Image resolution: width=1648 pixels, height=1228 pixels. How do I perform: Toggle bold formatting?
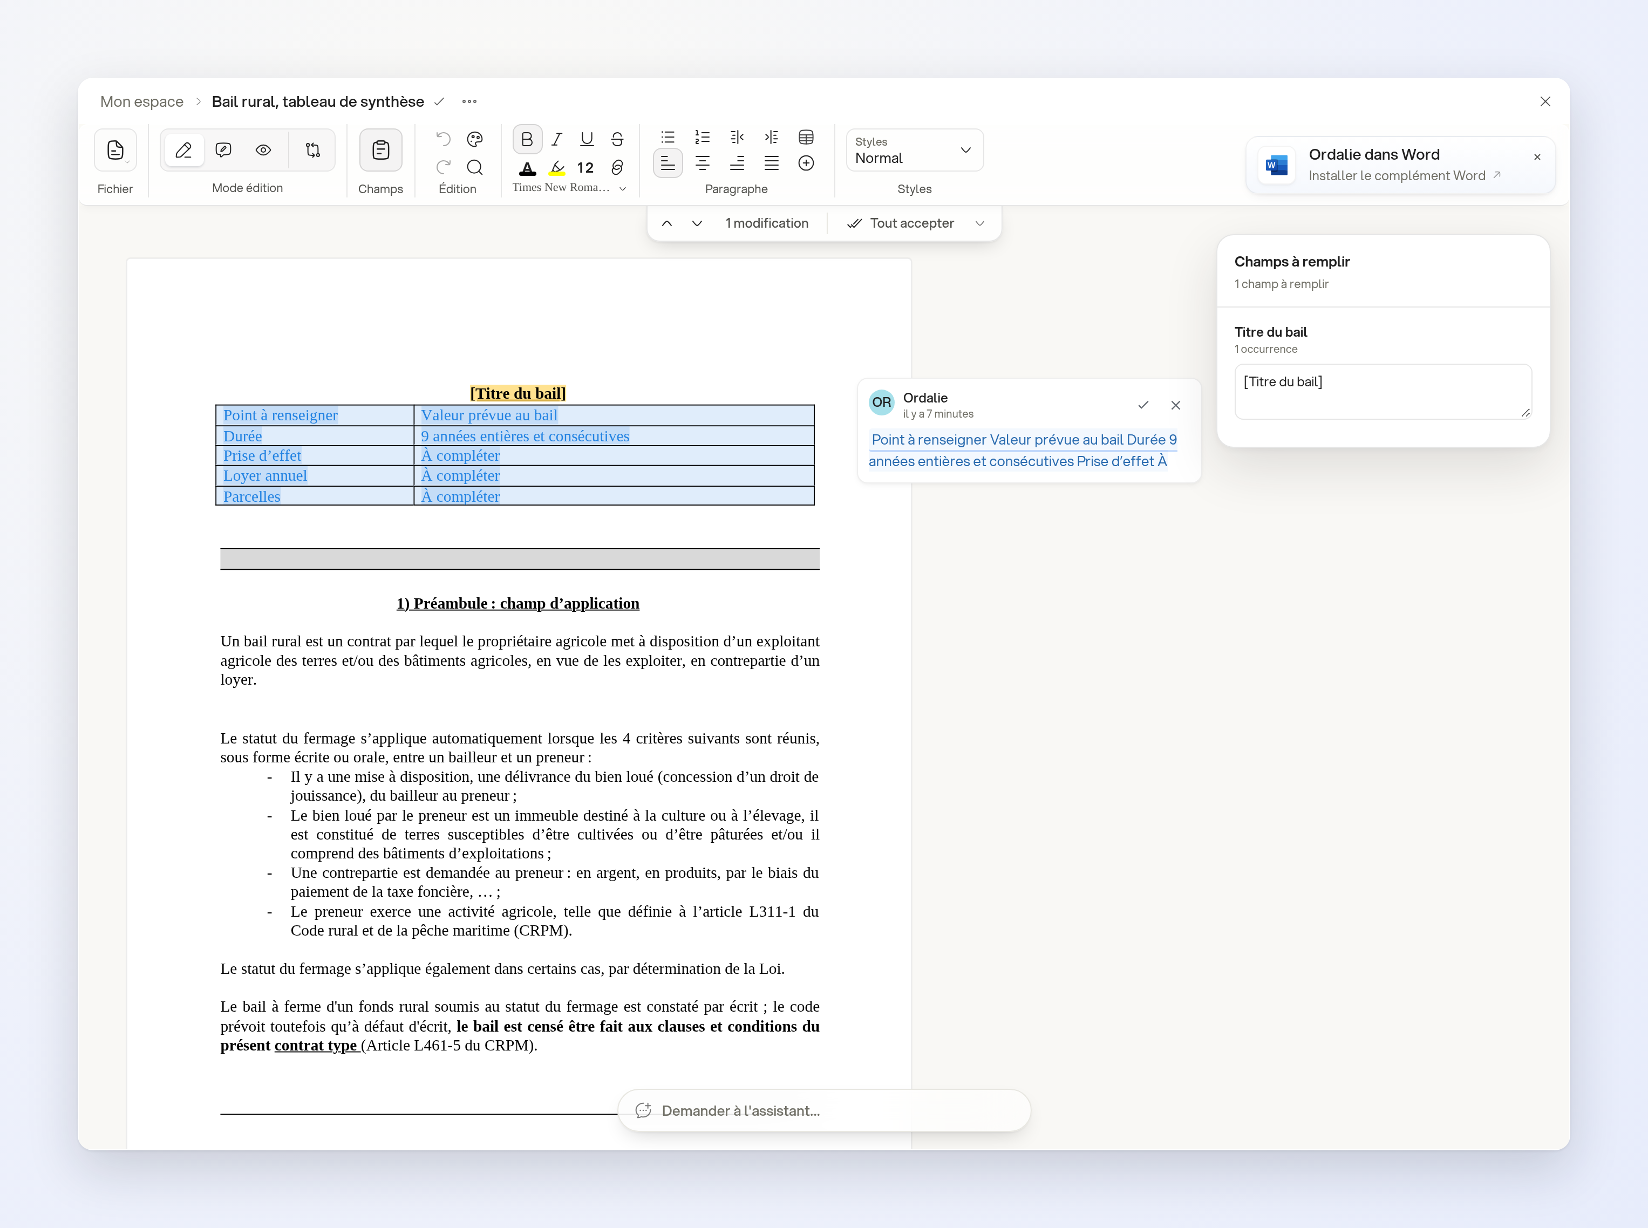pyautogui.click(x=527, y=139)
